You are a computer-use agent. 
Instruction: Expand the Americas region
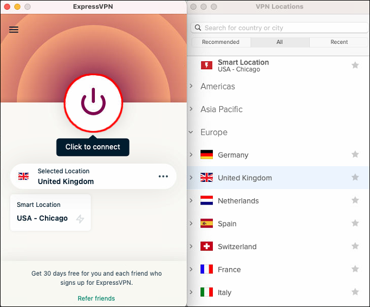191,86
